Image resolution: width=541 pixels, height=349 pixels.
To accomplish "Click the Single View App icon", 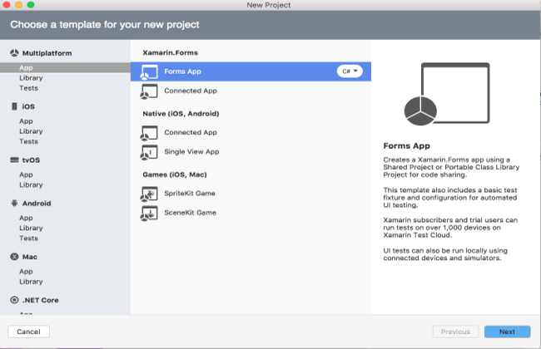I will click(x=149, y=152).
